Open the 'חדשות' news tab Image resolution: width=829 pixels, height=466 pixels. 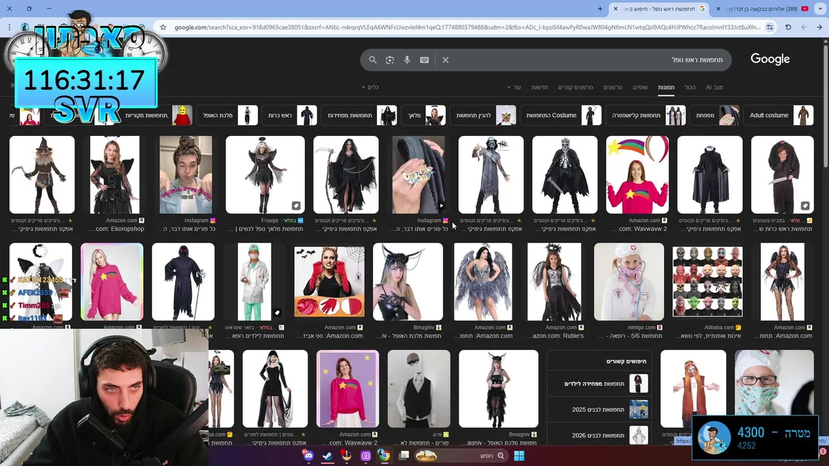[x=539, y=87]
